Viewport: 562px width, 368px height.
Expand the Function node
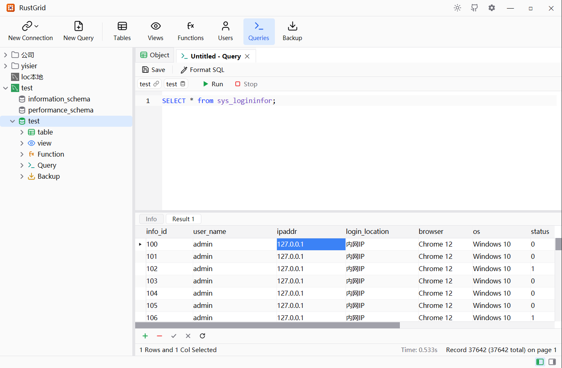pyautogui.click(x=22, y=154)
